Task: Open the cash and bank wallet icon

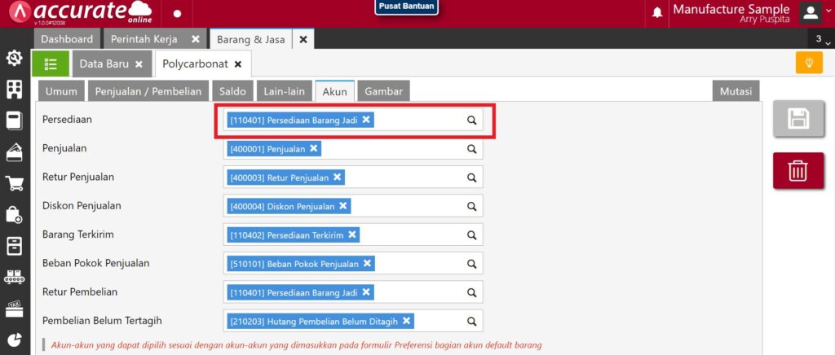Action: pyautogui.click(x=15, y=152)
